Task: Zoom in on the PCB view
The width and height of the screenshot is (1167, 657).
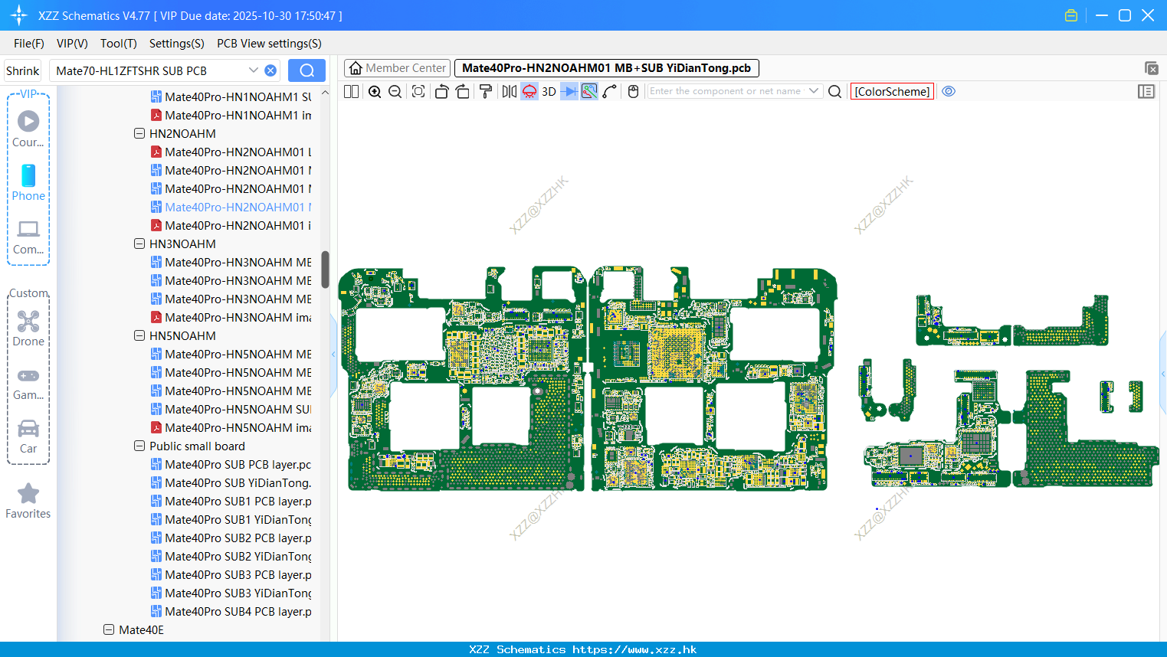Action: pyautogui.click(x=375, y=91)
